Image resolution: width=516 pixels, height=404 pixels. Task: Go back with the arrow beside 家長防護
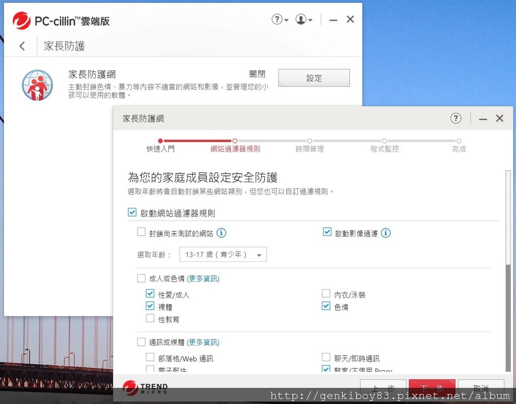coord(22,46)
